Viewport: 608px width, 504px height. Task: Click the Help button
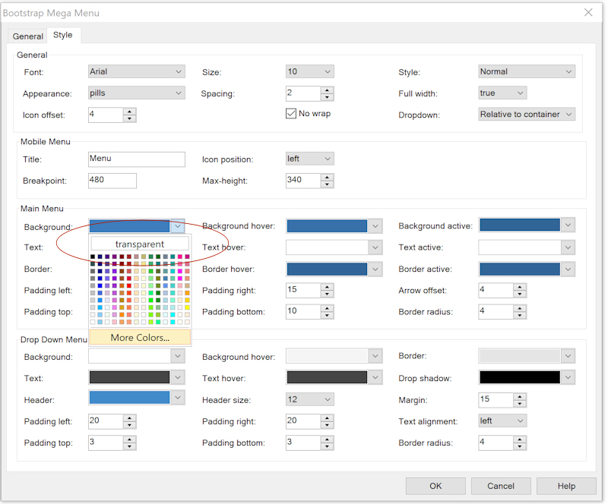tap(566, 487)
